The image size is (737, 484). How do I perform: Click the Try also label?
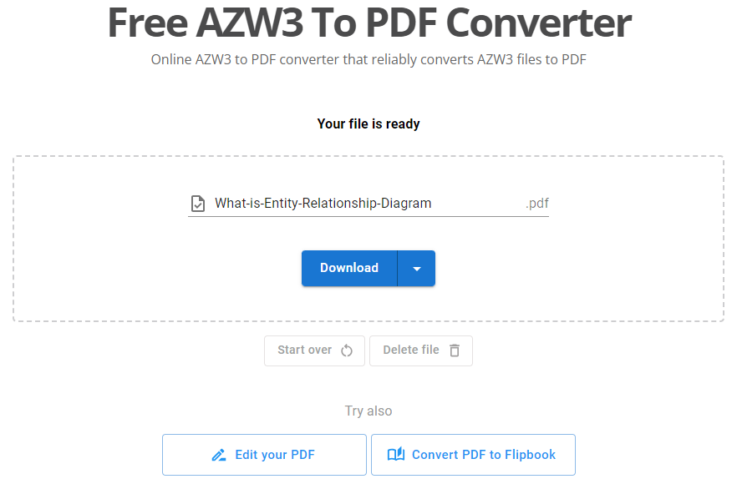pyautogui.click(x=368, y=411)
